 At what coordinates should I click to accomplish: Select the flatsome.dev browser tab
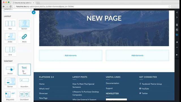point(23,3)
